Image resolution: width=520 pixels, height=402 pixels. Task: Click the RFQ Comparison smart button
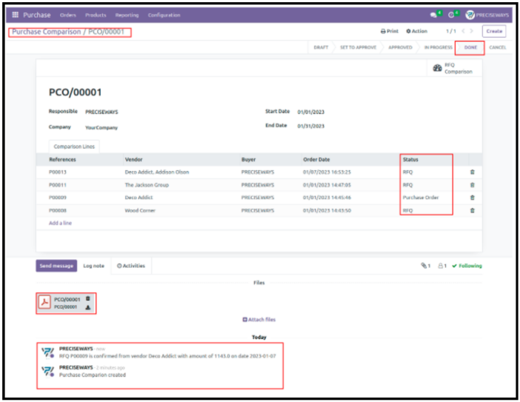pos(453,68)
